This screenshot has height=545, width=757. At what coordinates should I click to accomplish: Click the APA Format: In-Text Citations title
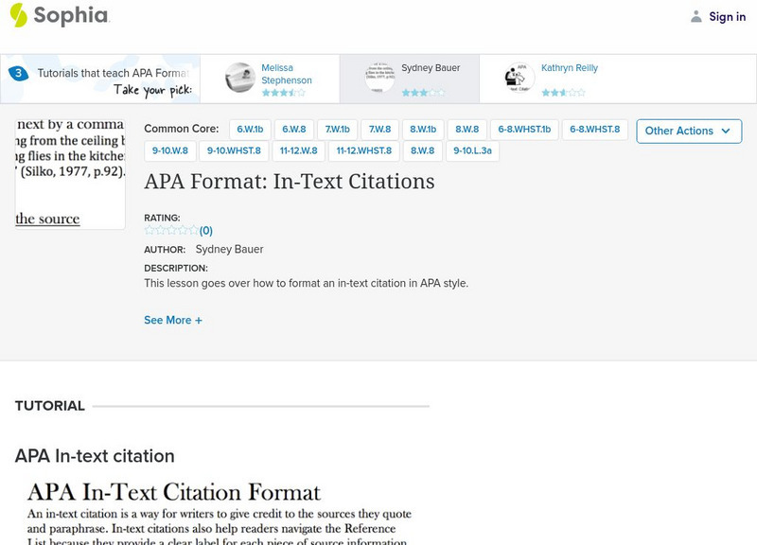290,182
